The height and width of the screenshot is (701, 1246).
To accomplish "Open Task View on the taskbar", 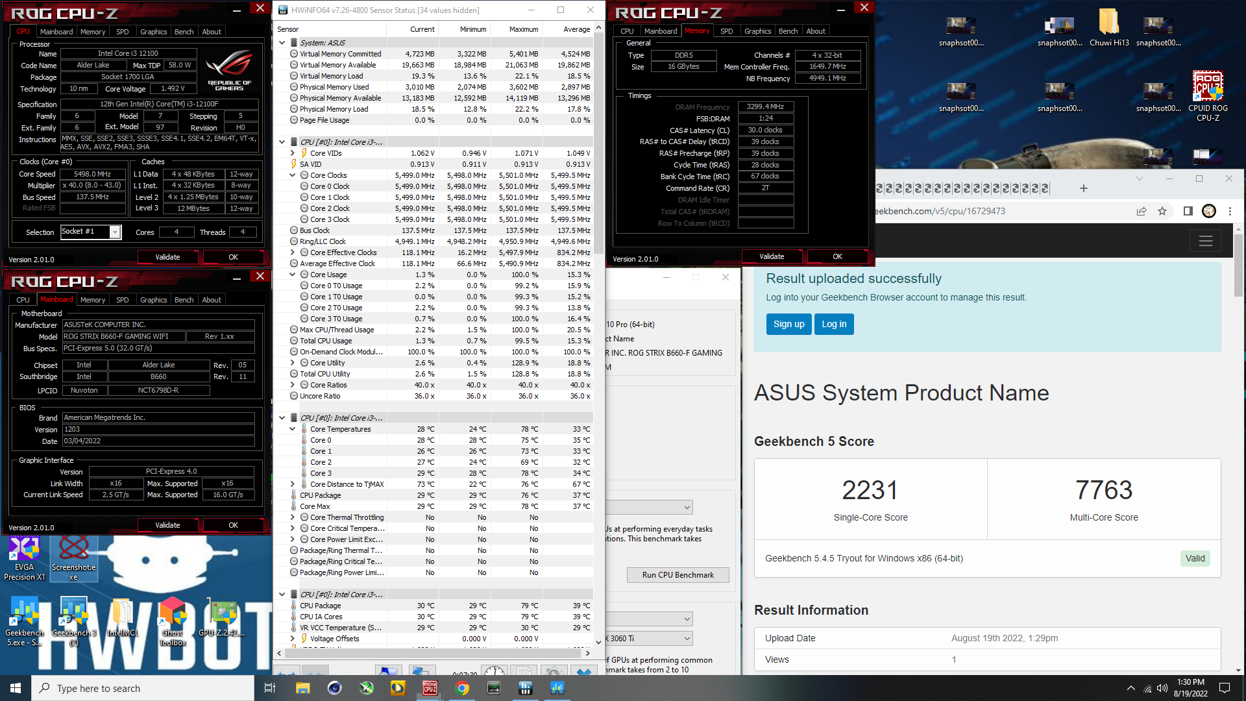I will coord(270,688).
